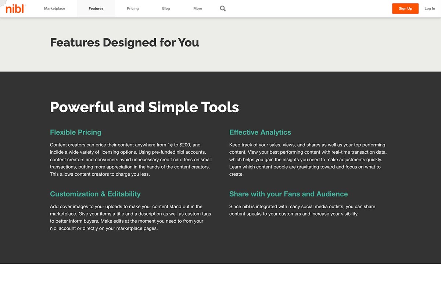Click paragraph starting "Add cover images to your uploads"
Image resolution: width=441 pixels, height=293 pixels.
point(130,217)
